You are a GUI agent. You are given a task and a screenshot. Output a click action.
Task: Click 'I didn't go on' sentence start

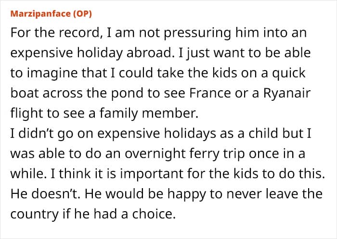click(x=52, y=133)
